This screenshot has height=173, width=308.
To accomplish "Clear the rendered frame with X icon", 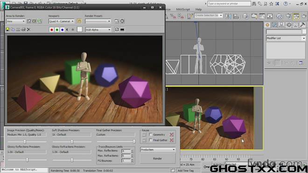I will 28,29.
